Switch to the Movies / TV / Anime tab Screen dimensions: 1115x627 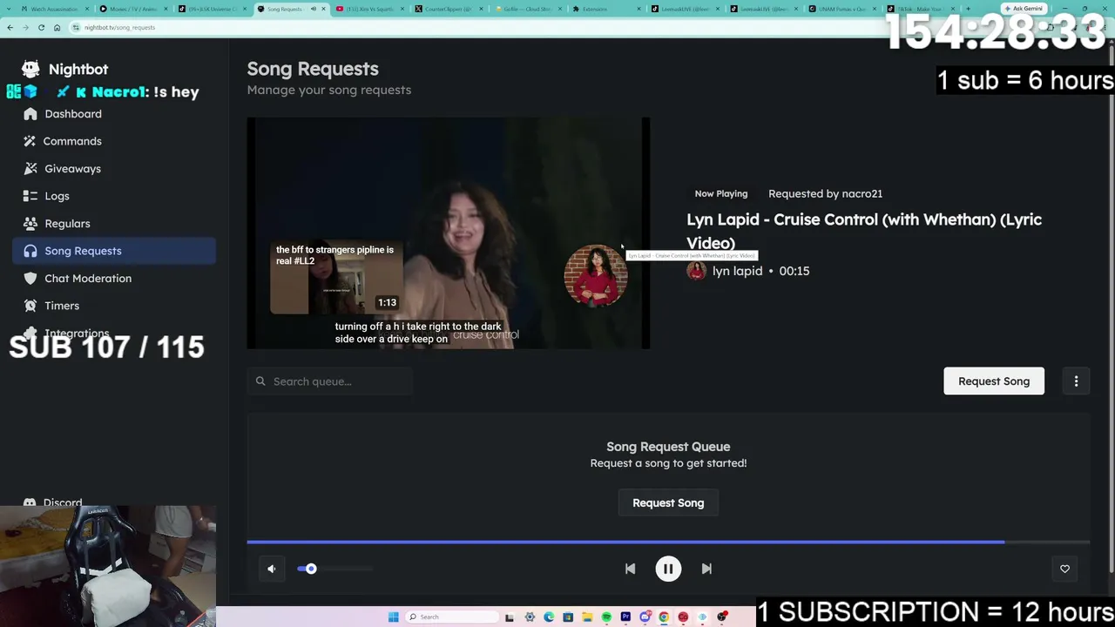coord(132,9)
